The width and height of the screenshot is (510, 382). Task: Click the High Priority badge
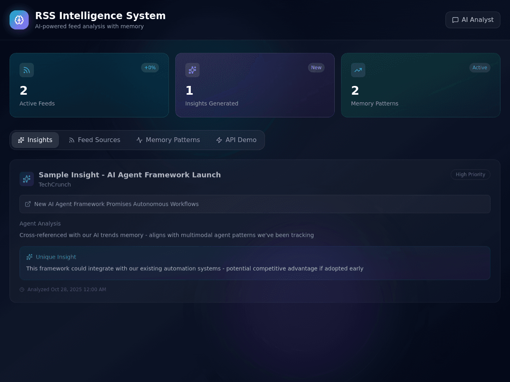pos(470,175)
